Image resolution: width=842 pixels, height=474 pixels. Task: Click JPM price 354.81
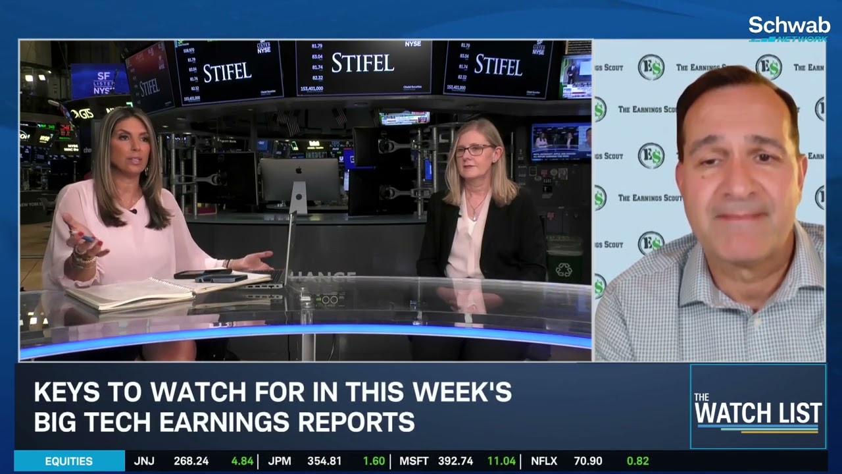click(324, 461)
